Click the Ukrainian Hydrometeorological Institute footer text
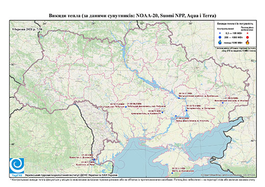 [x=71, y=175]
